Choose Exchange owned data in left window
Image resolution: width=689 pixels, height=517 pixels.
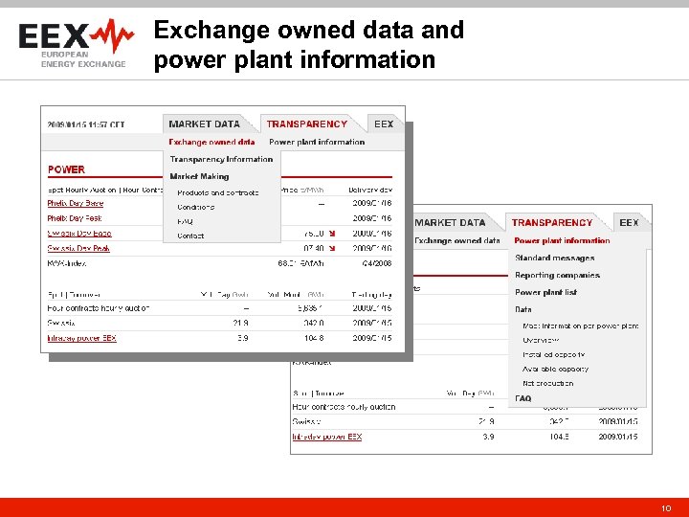(x=211, y=142)
